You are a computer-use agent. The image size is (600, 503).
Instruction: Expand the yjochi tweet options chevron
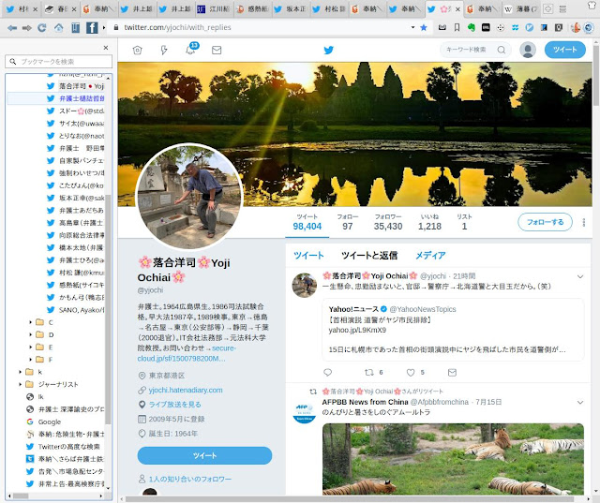point(580,276)
